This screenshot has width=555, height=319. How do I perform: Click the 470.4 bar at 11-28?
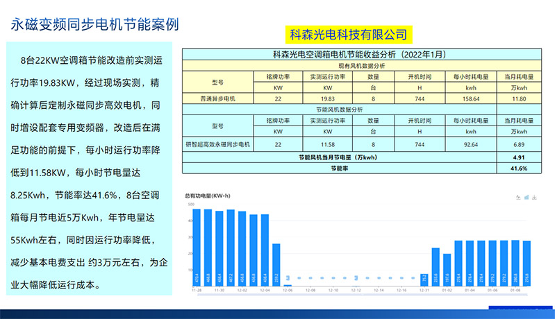[x=197, y=248]
